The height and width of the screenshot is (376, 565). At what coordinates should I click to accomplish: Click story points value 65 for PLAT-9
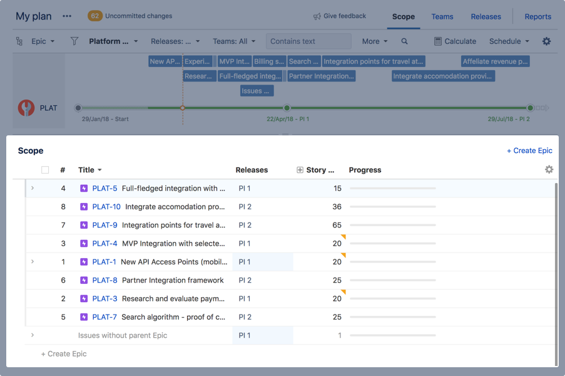(337, 225)
